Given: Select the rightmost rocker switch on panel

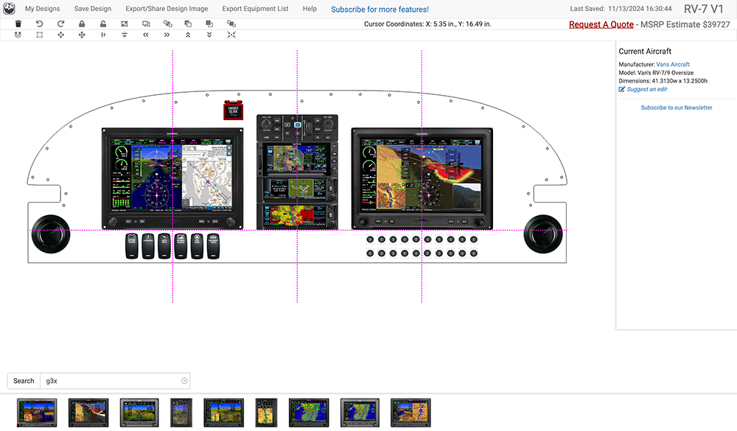Looking at the screenshot, I should (214, 246).
